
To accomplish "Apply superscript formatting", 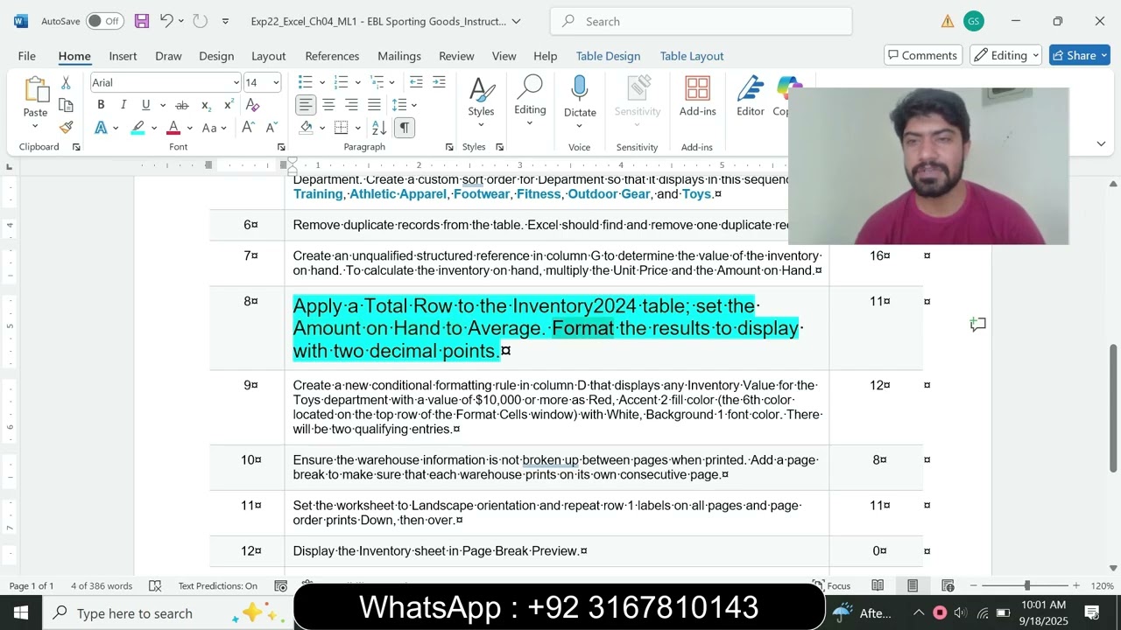I will [x=229, y=105].
